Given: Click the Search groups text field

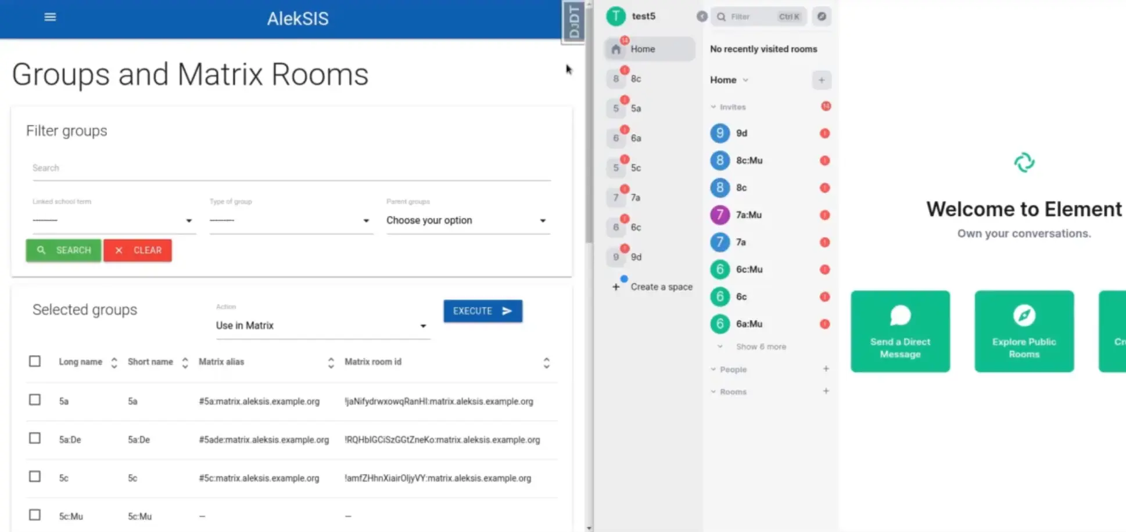Looking at the screenshot, I should pos(291,168).
